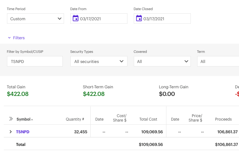Sort by the Quantity # column header
Image resolution: width=239 pixels, height=151 pixels.
[x=75, y=119]
